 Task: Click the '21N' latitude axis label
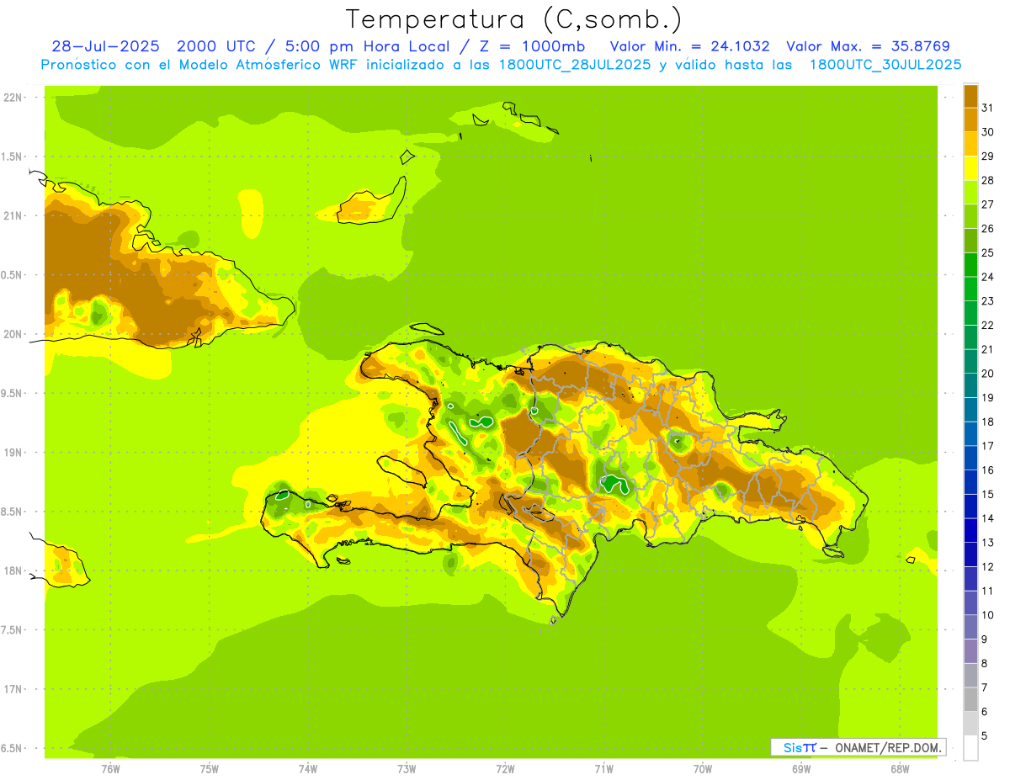(12, 216)
